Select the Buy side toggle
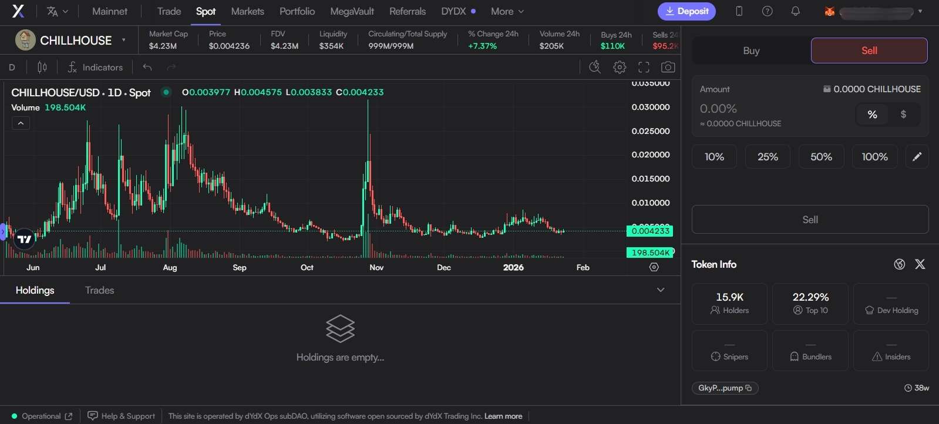The height and width of the screenshot is (424, 939). coord(751,51)
